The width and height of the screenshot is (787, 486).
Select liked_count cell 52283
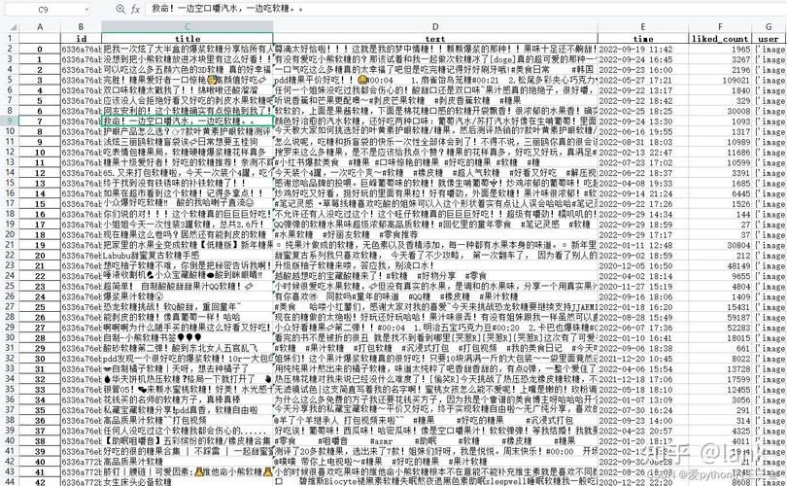[720, 327]
